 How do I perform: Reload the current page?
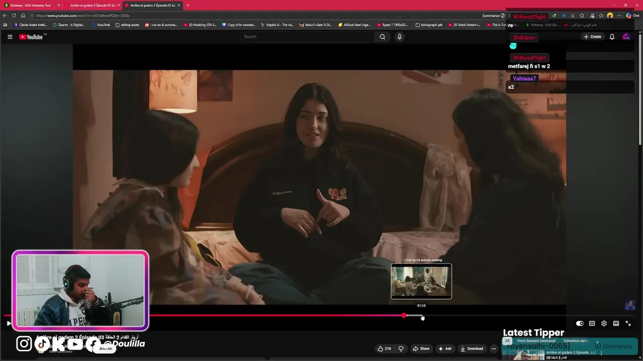pyautogui.click(x=14, y=16)
